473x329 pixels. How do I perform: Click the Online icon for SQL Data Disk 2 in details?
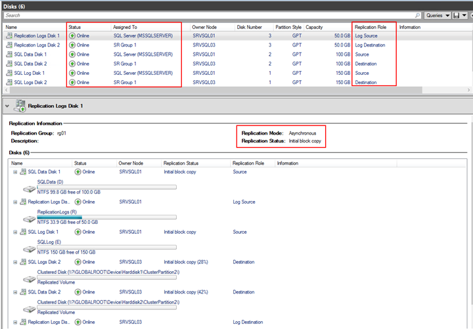(x=78, y=292)
